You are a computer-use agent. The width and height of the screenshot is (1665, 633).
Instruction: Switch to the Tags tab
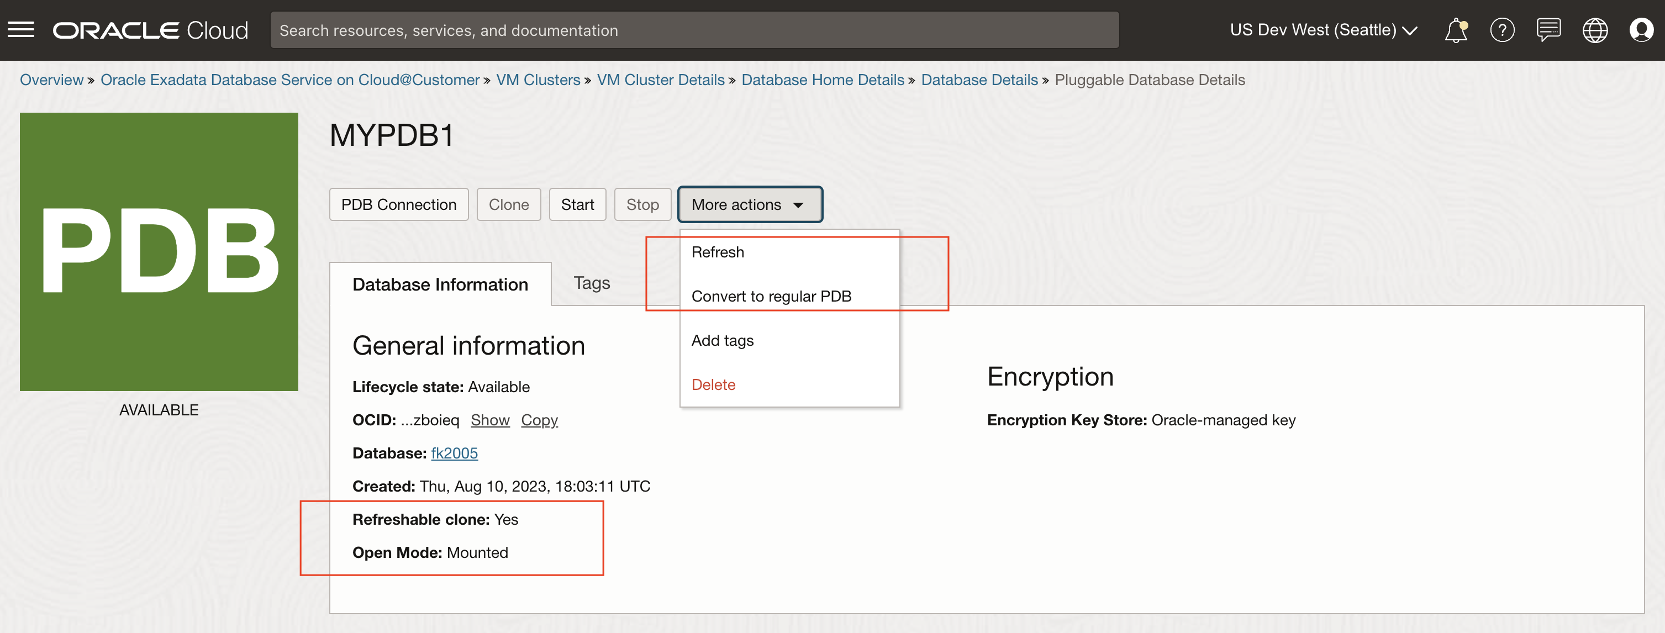(592, 283)
